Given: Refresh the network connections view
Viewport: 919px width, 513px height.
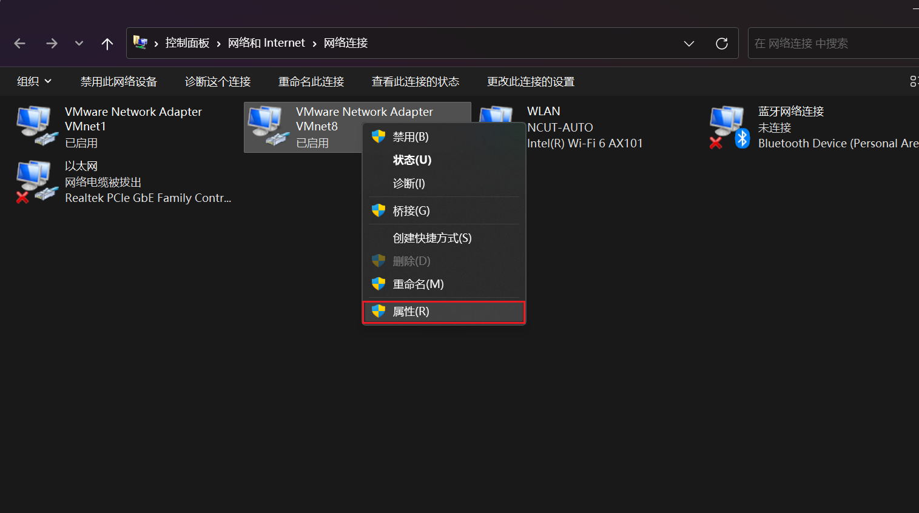Looking at the screenshot, I should tap(722, 44).
